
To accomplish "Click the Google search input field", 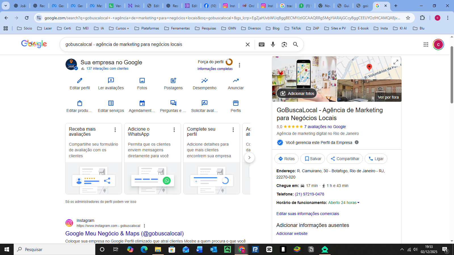I will 153,44.
